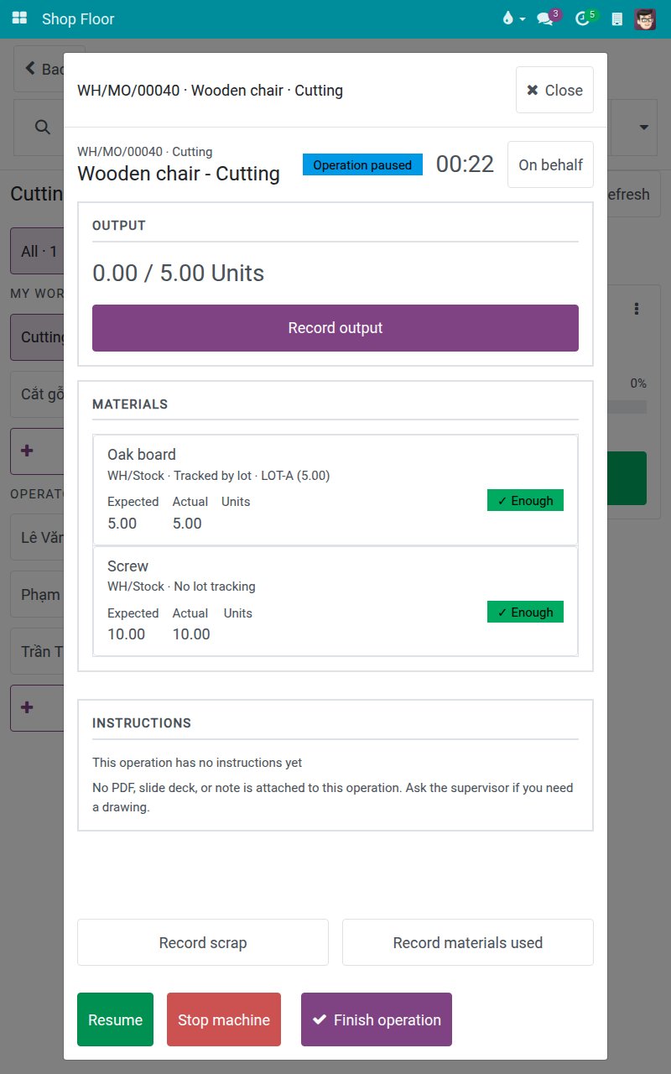The image size is (671, 1074).
Task: Open the chat messages icon
Action: 545,18
